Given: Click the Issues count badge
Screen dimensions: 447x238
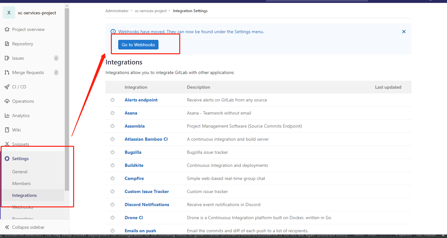Looking at the screenshot, I should pos(56,58).
